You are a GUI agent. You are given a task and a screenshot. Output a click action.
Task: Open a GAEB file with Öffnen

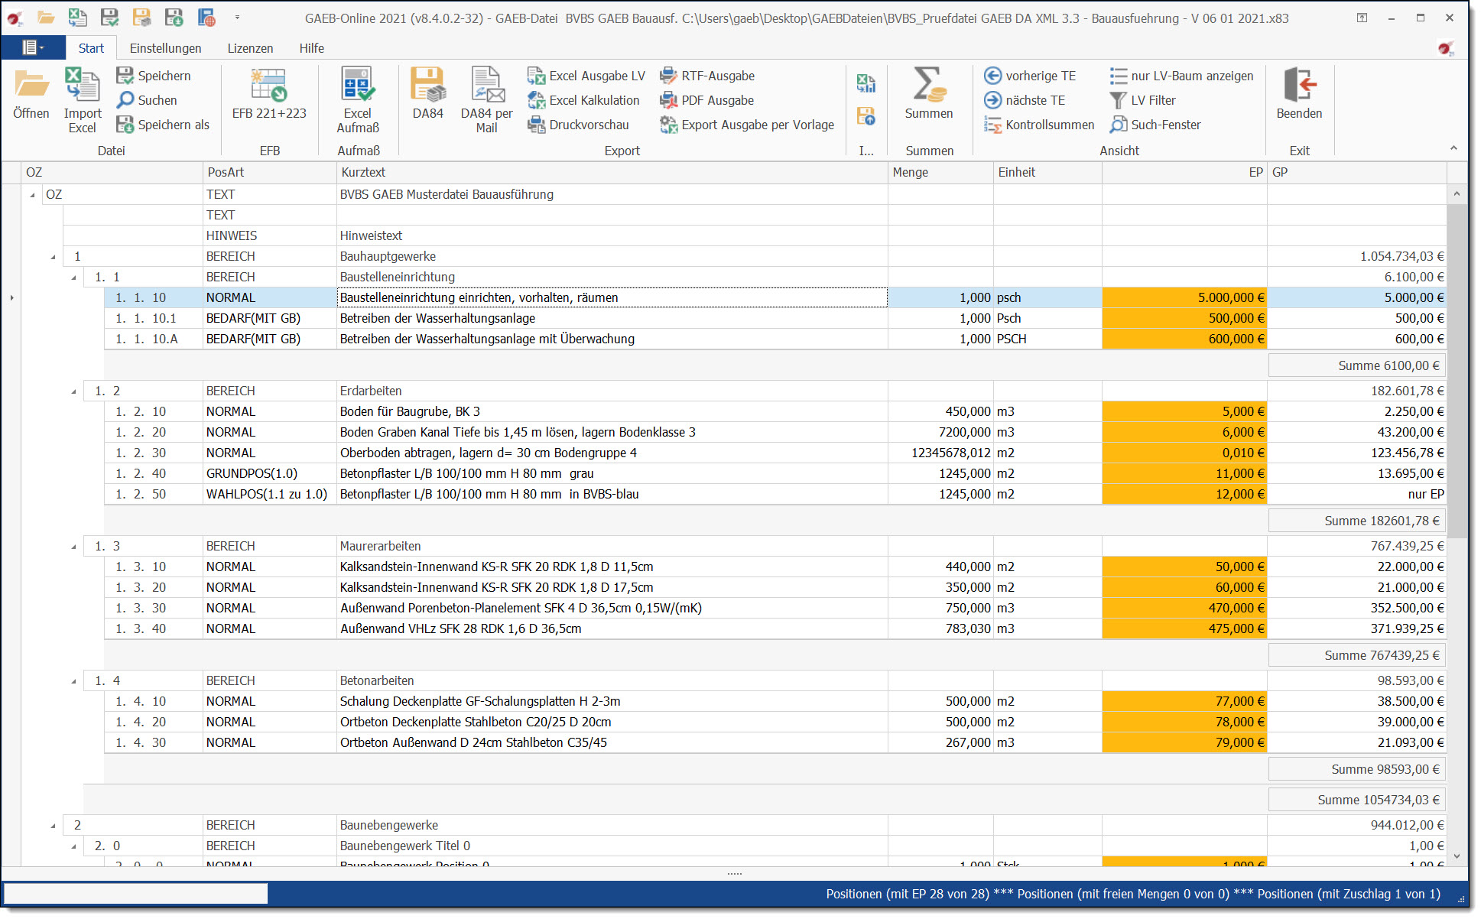31,93
